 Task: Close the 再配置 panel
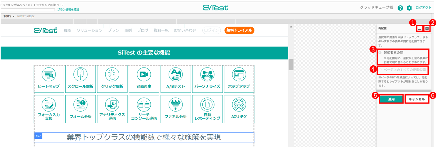click(x=427, y=29)
